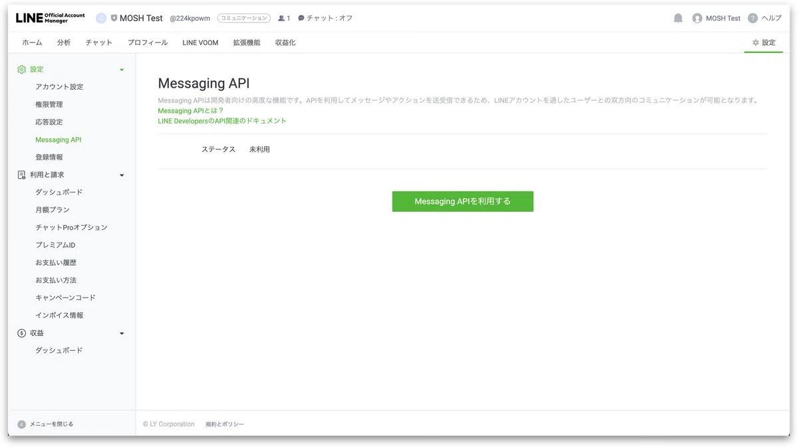Click the MOSH Test account name in header

(x=141, y=18)
